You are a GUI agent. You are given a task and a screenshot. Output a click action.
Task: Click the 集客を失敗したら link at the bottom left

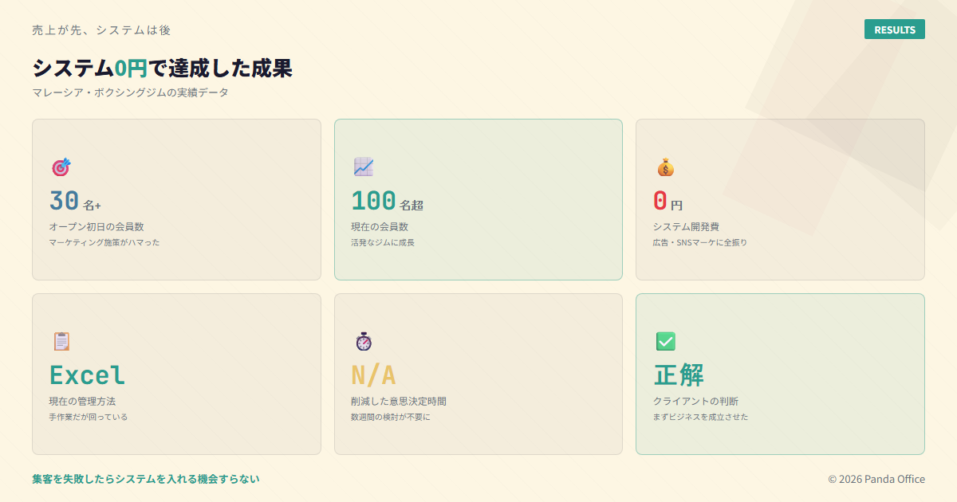coord(145,479)
